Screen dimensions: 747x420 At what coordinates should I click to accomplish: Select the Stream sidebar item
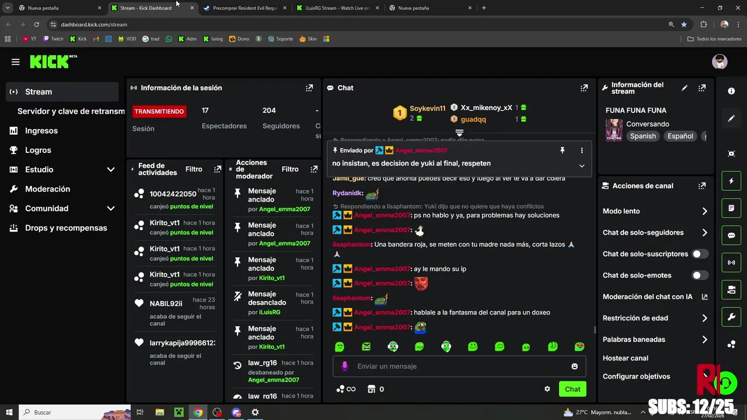(x=62, y=92)
